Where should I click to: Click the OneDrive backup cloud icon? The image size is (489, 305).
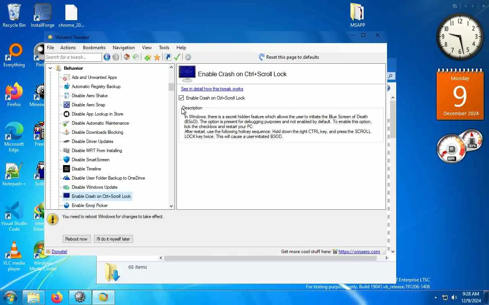click(66, 178)
